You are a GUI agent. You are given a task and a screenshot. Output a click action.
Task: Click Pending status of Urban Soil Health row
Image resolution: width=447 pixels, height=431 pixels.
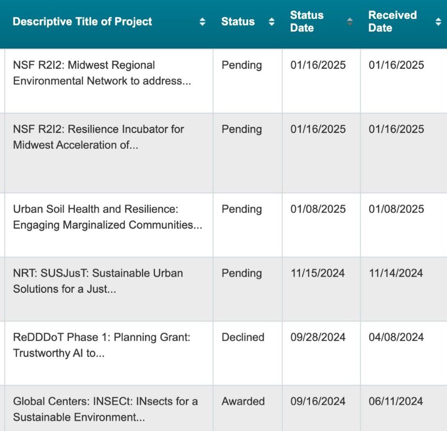[241, 209]
